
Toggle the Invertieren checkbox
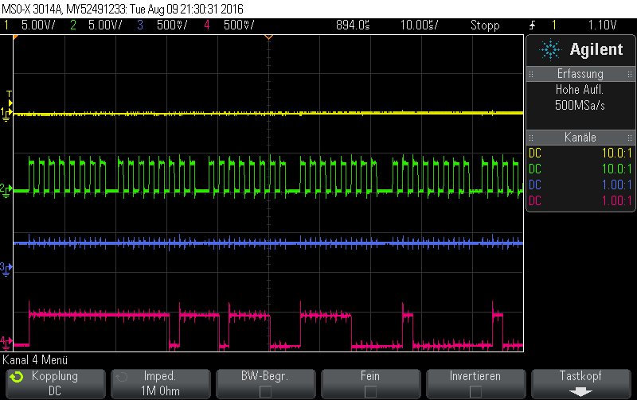(475, 391)
